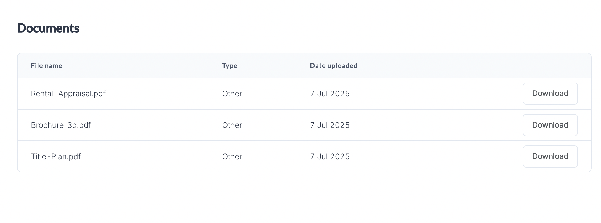Select the Other type of Brochure_3d.pdf
This screenshot has width=601, height=223.
232,125
